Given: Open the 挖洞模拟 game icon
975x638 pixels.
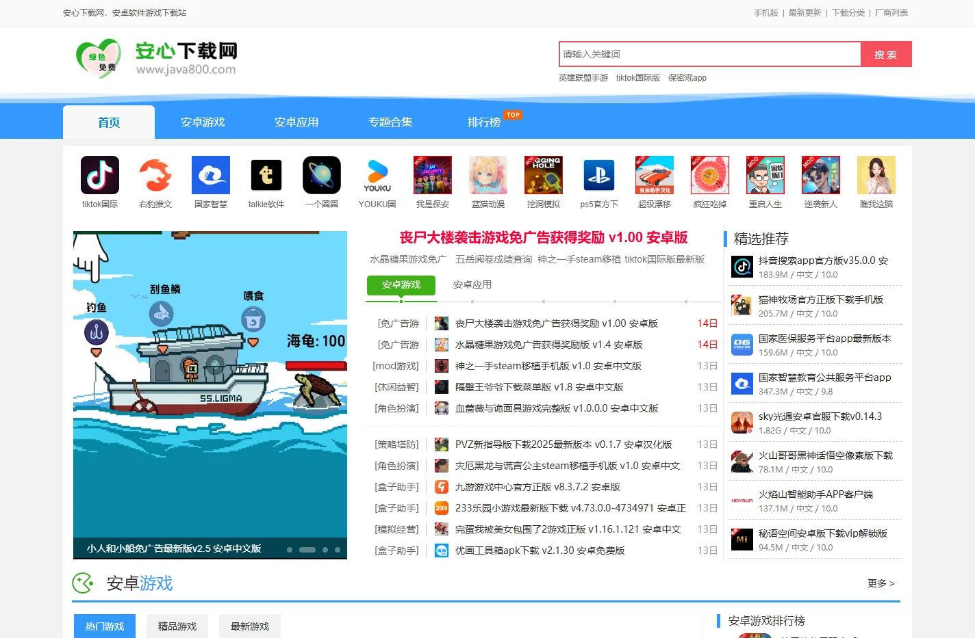Looking at the screenshot, I should tap(544, 175).
